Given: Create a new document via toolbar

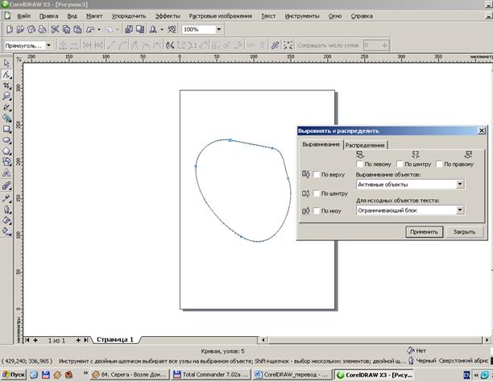Looking at the screenshot, I should (x=10, y=29).
